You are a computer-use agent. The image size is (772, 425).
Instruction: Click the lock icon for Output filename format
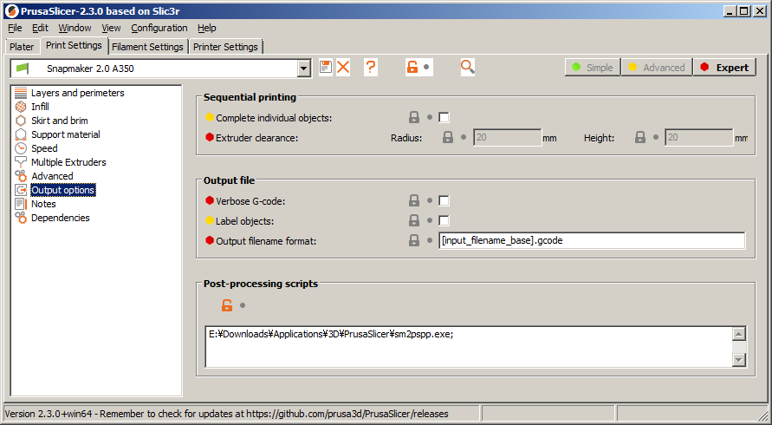pos(414,240)
